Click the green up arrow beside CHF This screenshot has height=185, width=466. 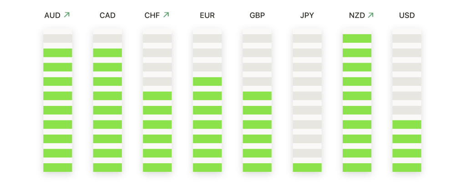(x=166, y=15)
